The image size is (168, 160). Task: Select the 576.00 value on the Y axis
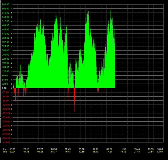point(5,13)
